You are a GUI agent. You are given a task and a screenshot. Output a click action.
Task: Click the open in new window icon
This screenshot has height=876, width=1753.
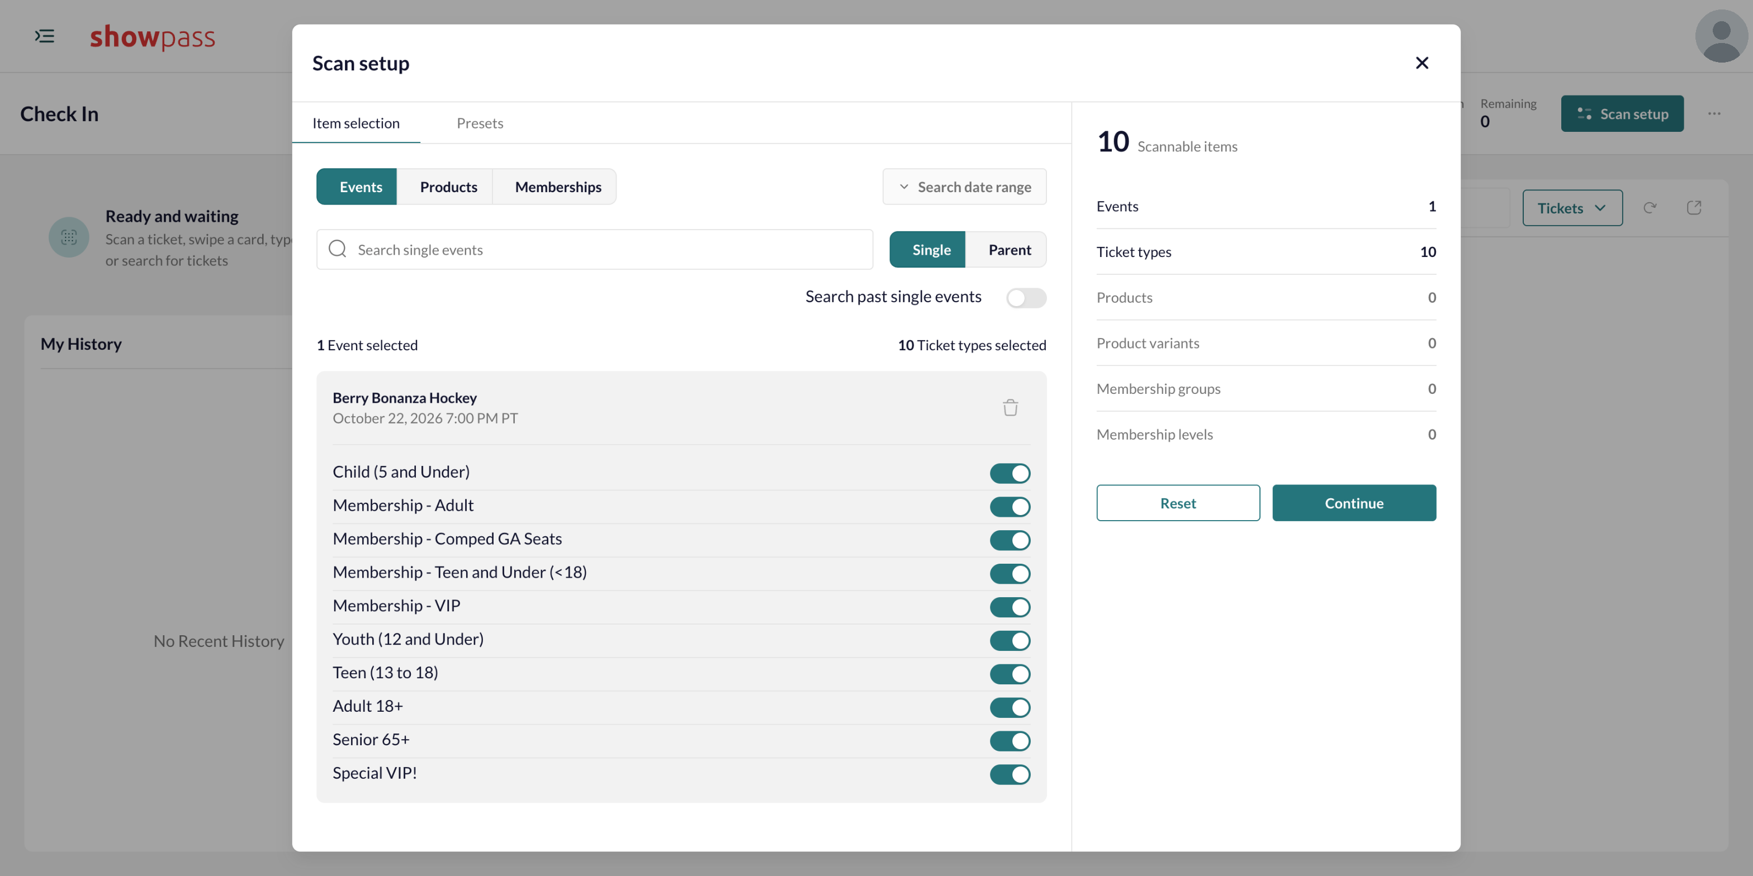[x=1694, y=208]
